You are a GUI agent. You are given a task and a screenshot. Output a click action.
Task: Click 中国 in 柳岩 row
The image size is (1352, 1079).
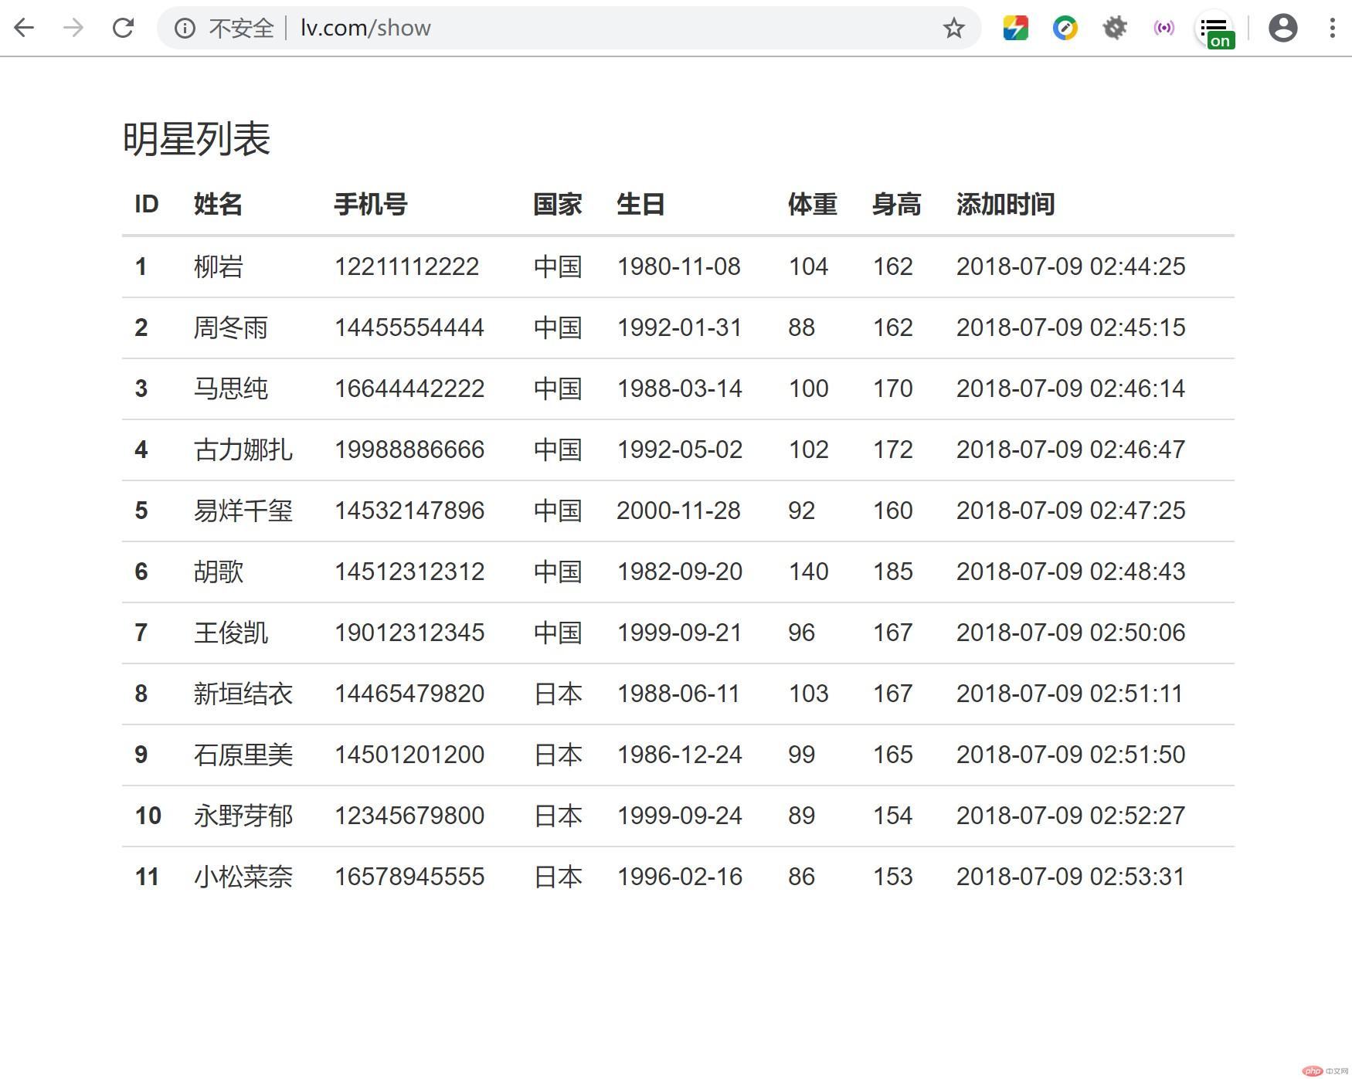(557, 266)
